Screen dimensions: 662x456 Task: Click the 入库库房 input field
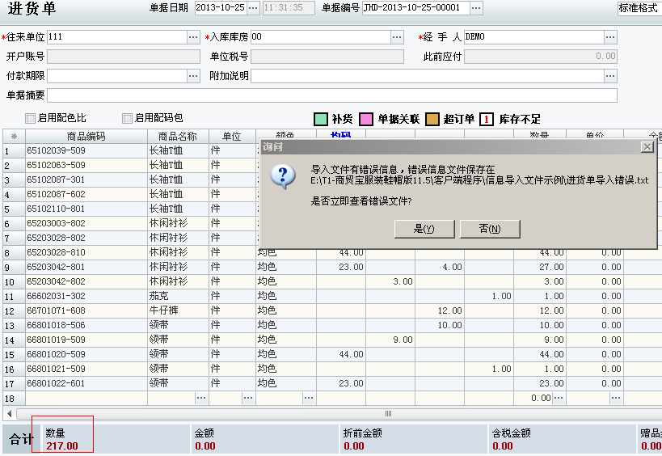click(321, 37)
